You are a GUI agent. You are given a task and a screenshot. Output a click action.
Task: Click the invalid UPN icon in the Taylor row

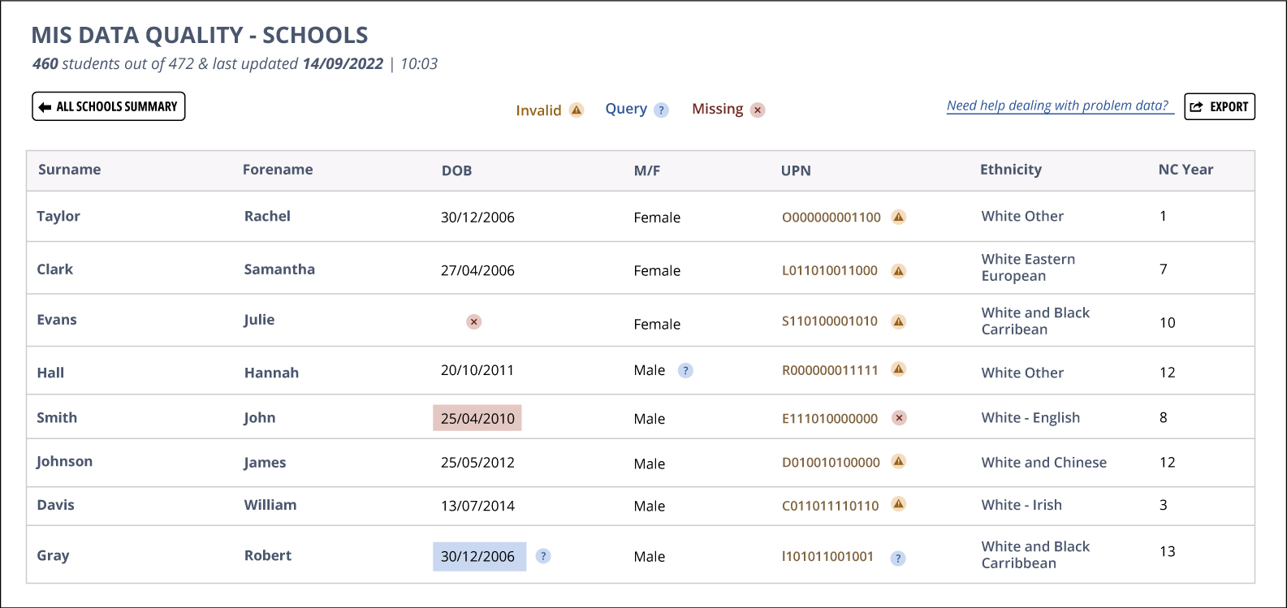[x=899, y=217]
